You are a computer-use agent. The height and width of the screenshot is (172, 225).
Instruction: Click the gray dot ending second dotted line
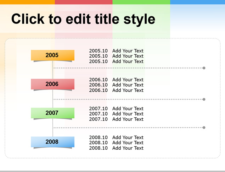point(204,99)
